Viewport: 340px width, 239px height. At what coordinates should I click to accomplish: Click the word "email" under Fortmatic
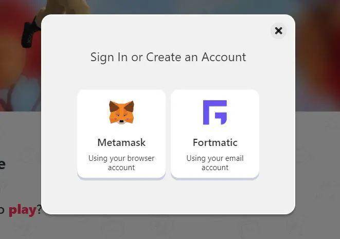pyautogui.click(x=234, y=158)
